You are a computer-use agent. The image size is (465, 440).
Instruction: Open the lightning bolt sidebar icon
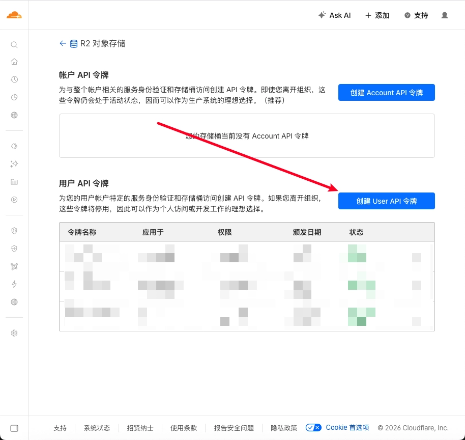(14, 284)
